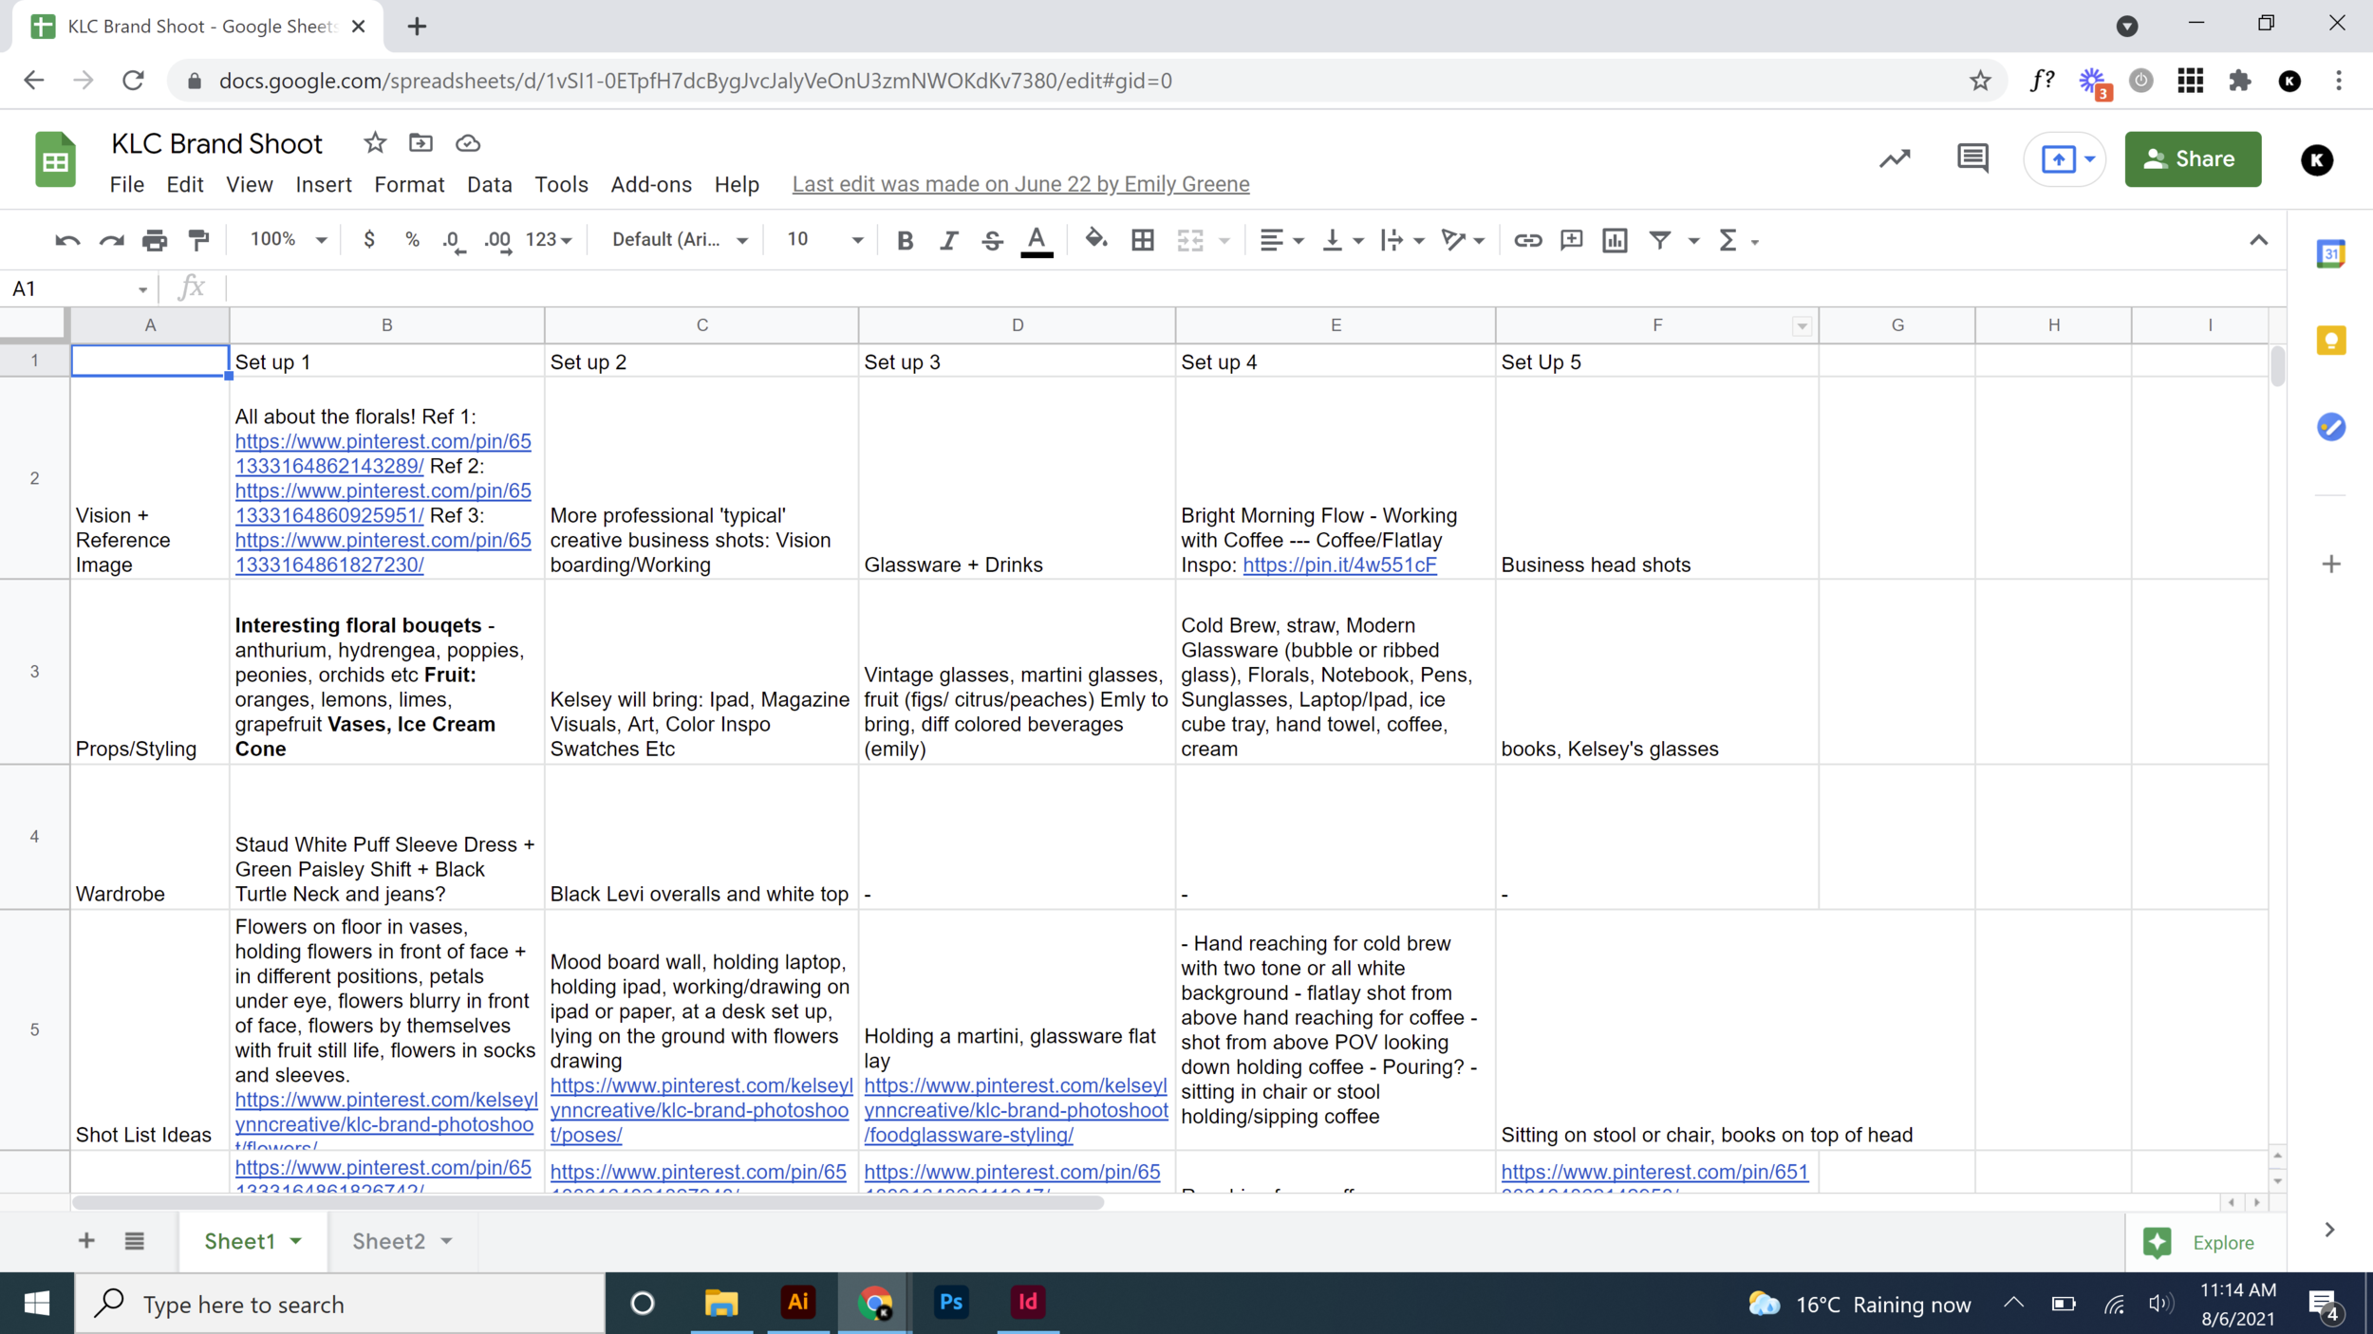Click the paint format roller icon
The image size is (2373, 1334).
coord(198,240)
